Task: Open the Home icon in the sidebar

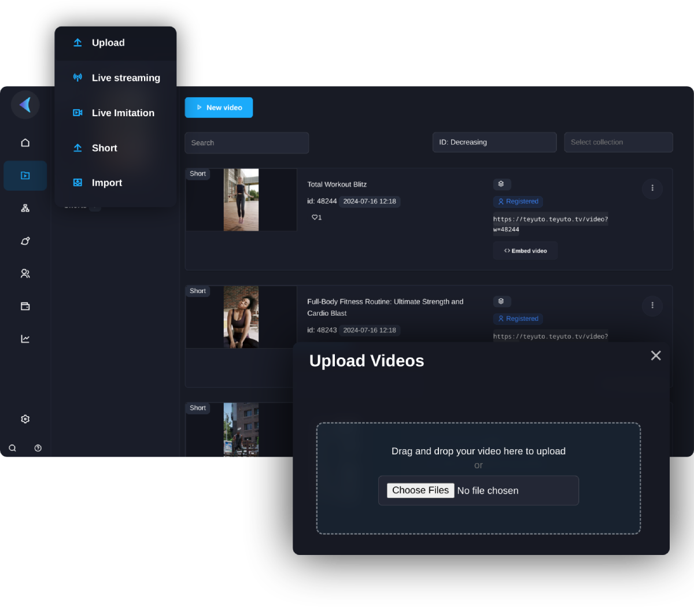Action: (25, 142)
